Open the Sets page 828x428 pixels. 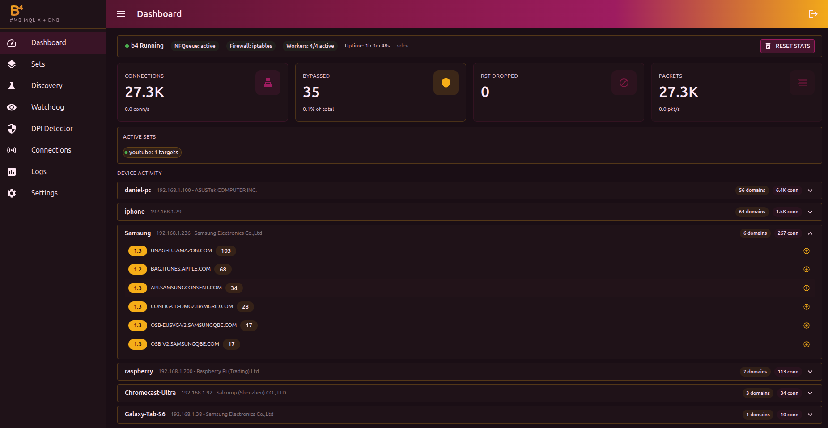click(x=38, y=64)
